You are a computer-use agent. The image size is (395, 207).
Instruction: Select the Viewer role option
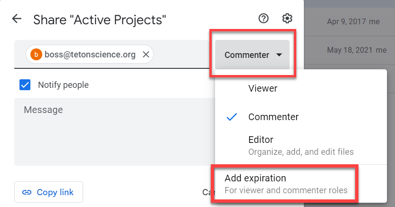263,88
